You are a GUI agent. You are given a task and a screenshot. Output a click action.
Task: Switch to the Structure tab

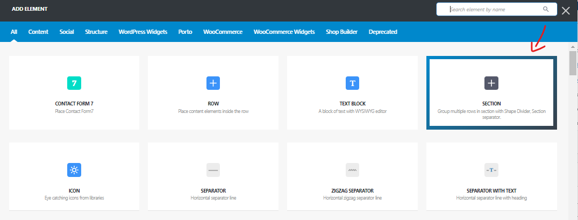tap(96, 32)
